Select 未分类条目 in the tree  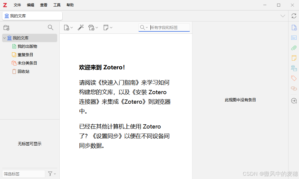[x=27, y=63]
